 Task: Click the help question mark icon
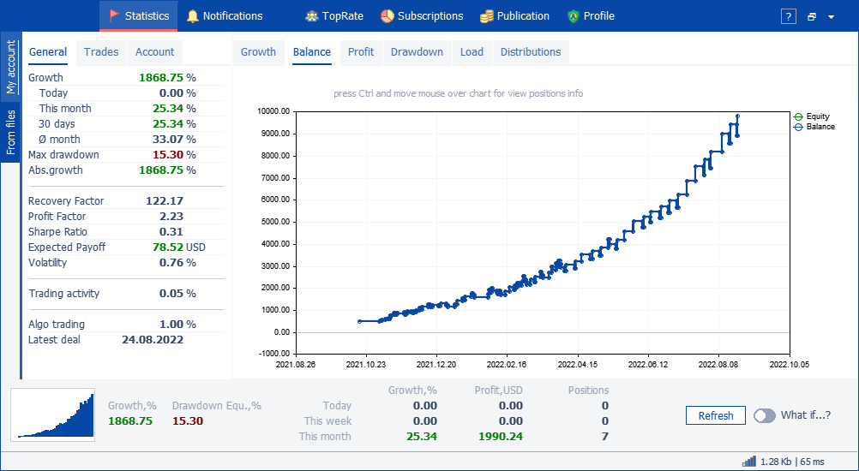pyautogui.click(x=789, y=16)
